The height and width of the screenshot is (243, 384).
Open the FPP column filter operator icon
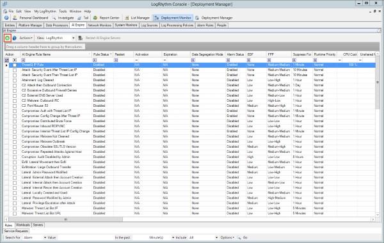tap(269, 60)
